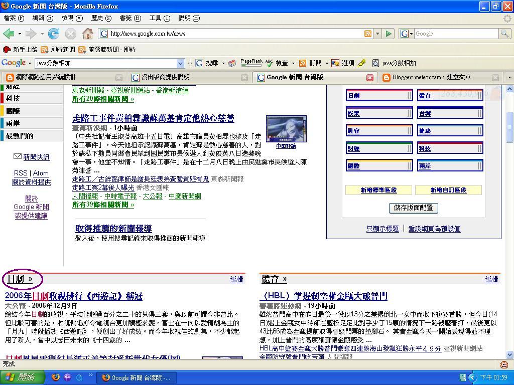Screen dimensions: 514x385
Task: Click the blue Q quick launch icon
Action: [79, 377]
